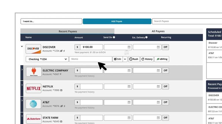
Task: Click DISCOVER $150.00 in Recent Payments
Action: pyautogui.click(x=214, y=98)
